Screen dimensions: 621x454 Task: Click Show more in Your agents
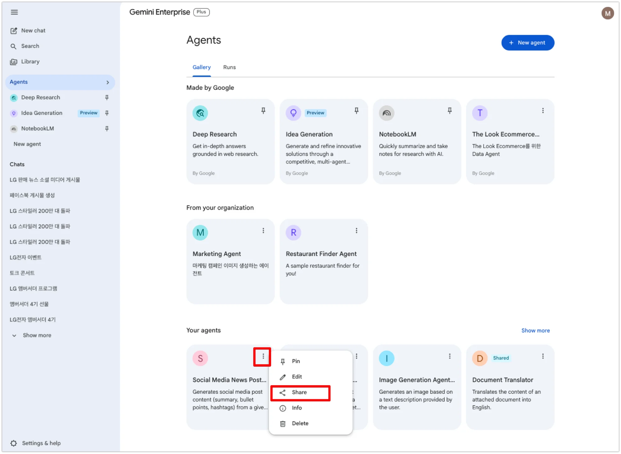pyautogui.click(x=535, y=331)
